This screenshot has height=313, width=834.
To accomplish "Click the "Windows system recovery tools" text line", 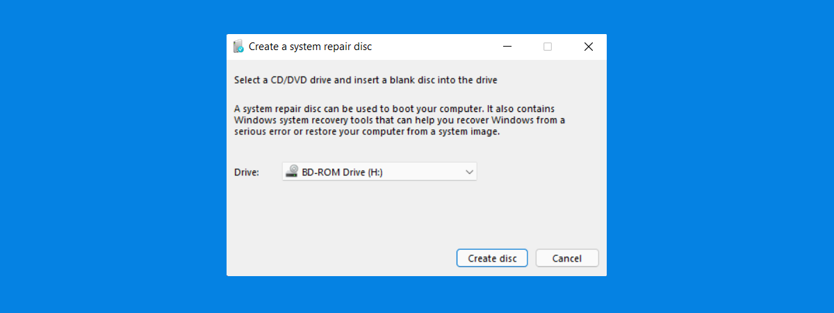I will pos(400,120).
